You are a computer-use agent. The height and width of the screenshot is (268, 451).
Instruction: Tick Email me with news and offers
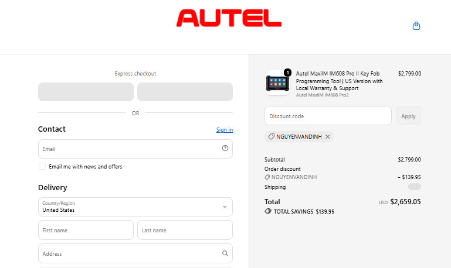pyautogui.click(x=42, y=166)
